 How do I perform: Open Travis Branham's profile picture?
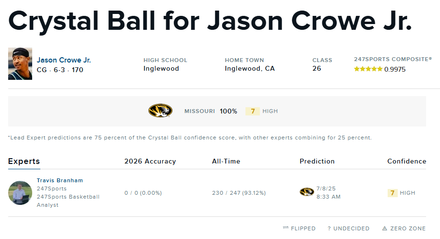coord(20,192)
